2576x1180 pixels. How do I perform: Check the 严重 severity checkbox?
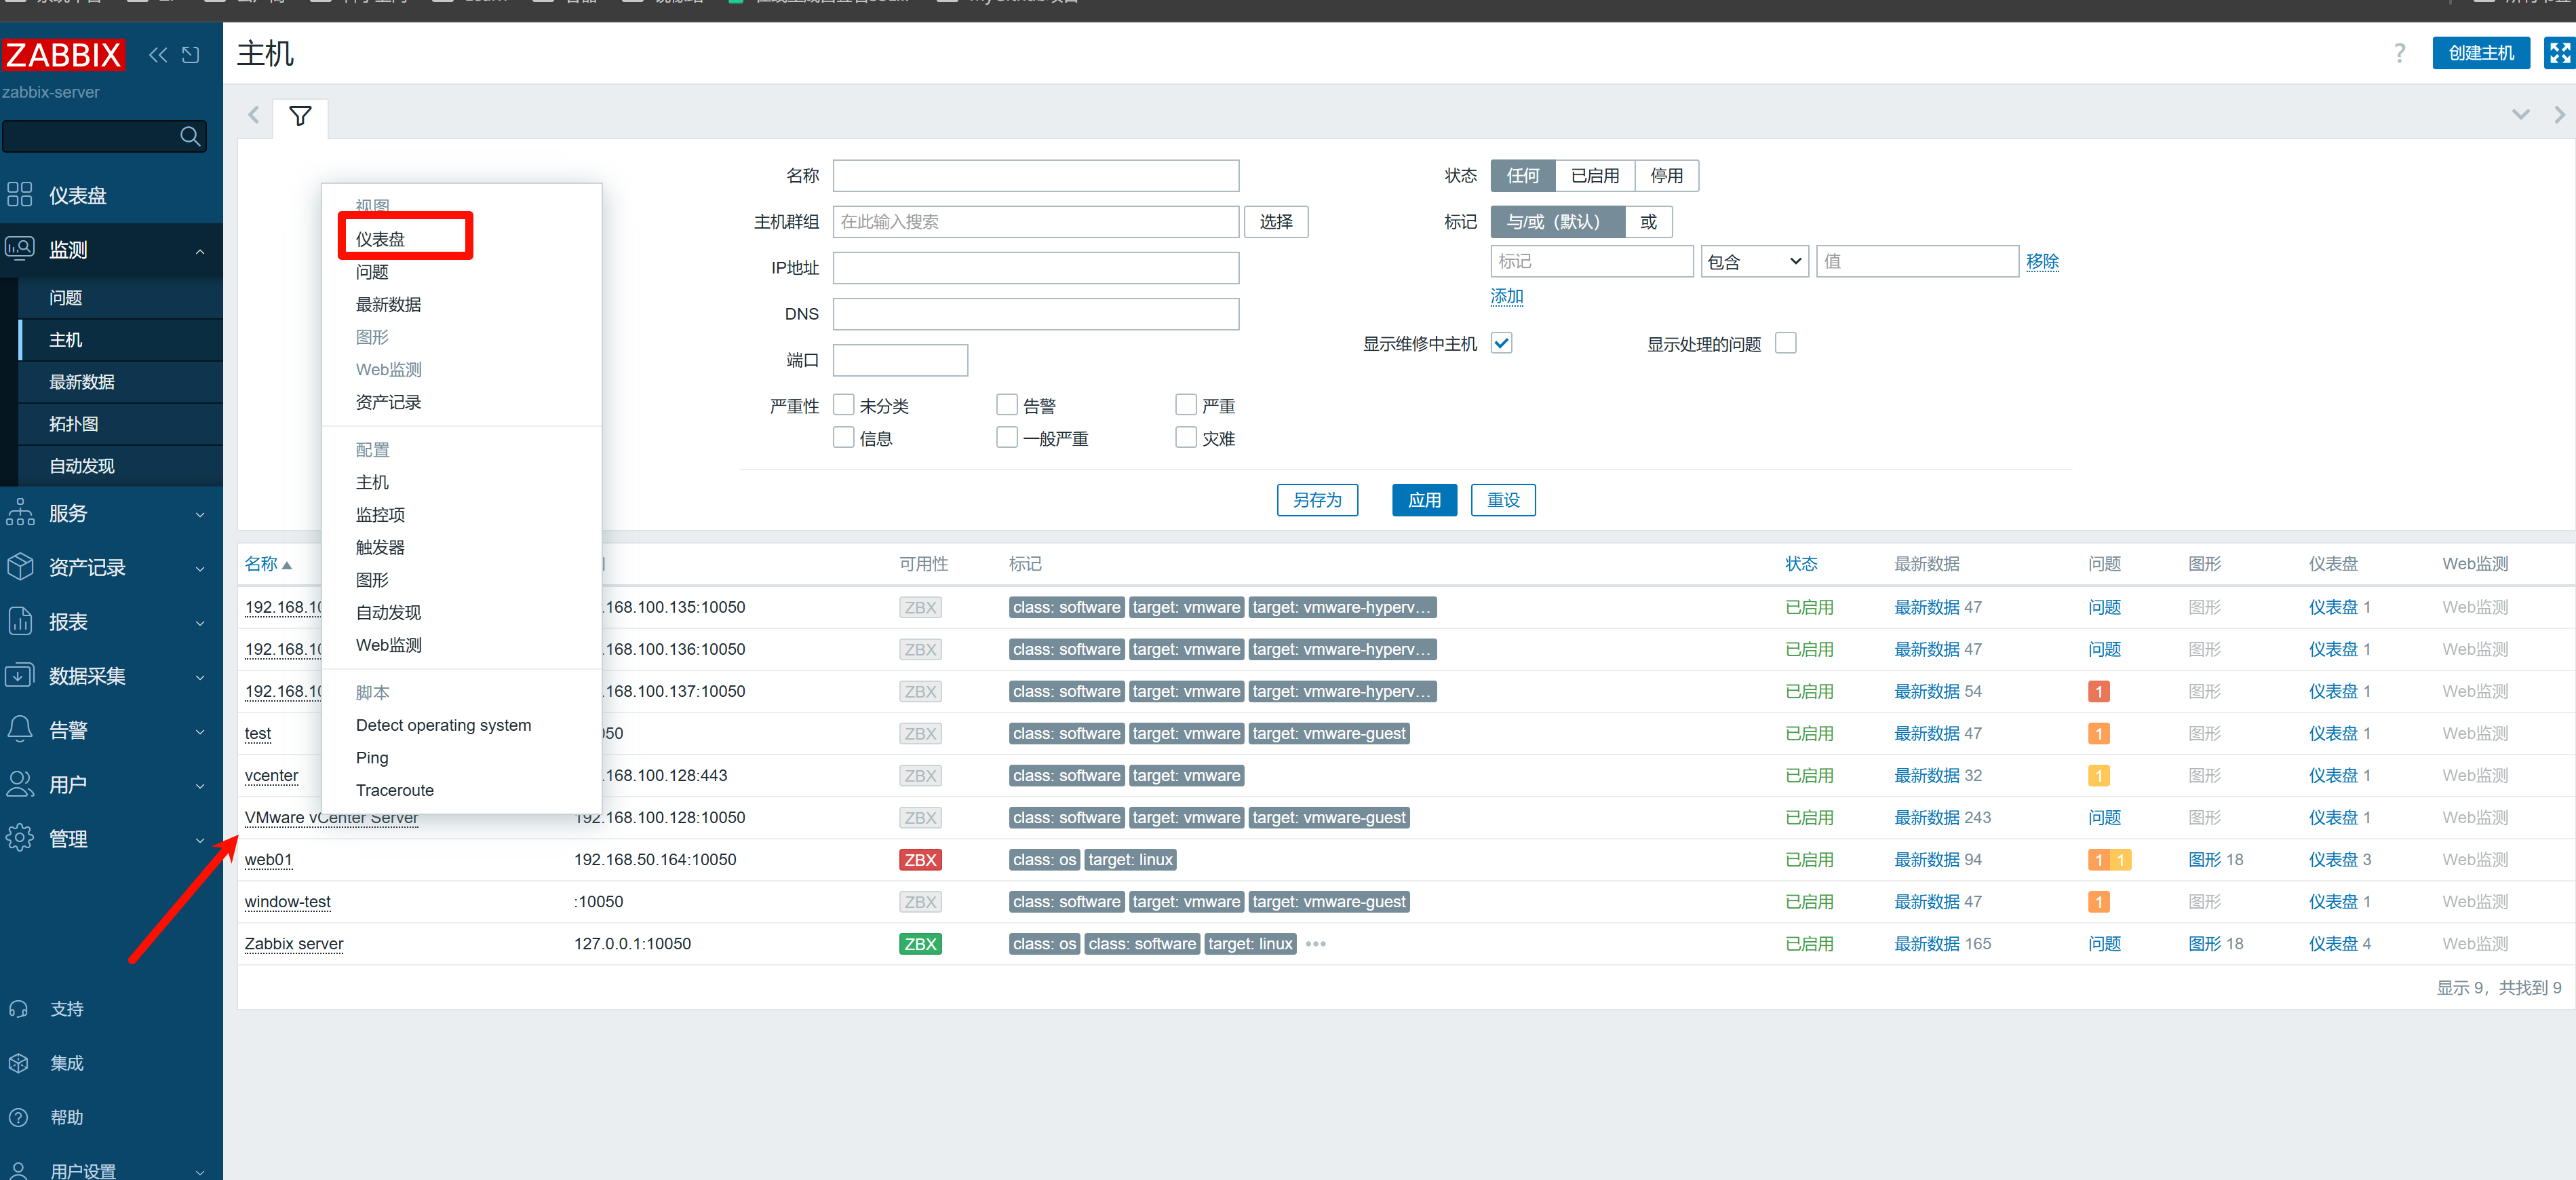pos(1185,404)
